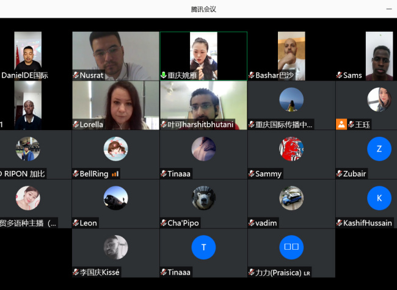Click the blue T avatar above Tinaaa
This screenshot has width=397, height=290.
click(x=203, y=247)
